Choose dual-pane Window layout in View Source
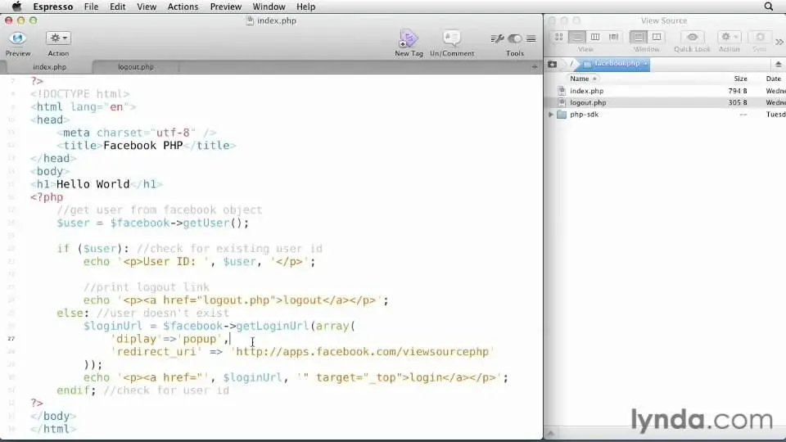This screenshot has height=442, width=786. point(656,37)
